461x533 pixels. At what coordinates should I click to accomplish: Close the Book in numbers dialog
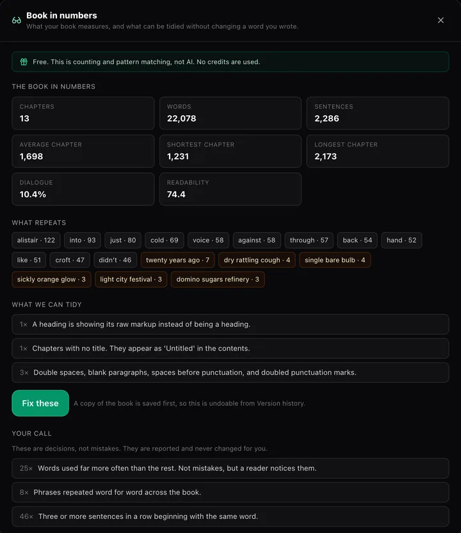[x=441, y=20]
